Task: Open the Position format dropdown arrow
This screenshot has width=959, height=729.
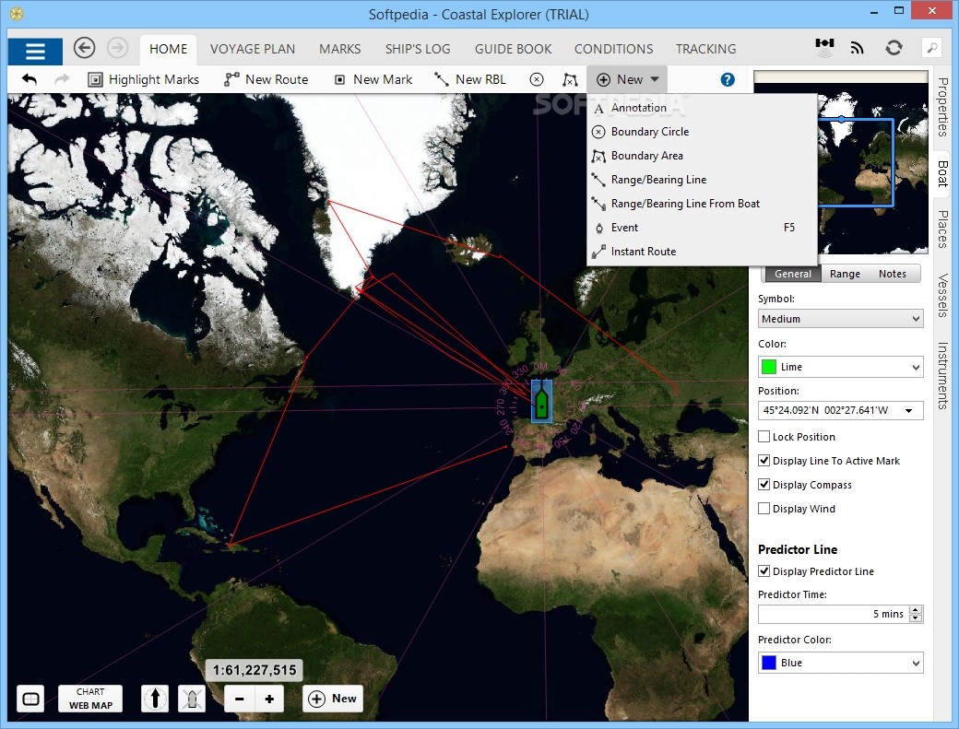Action: click(x=909, y=411)
